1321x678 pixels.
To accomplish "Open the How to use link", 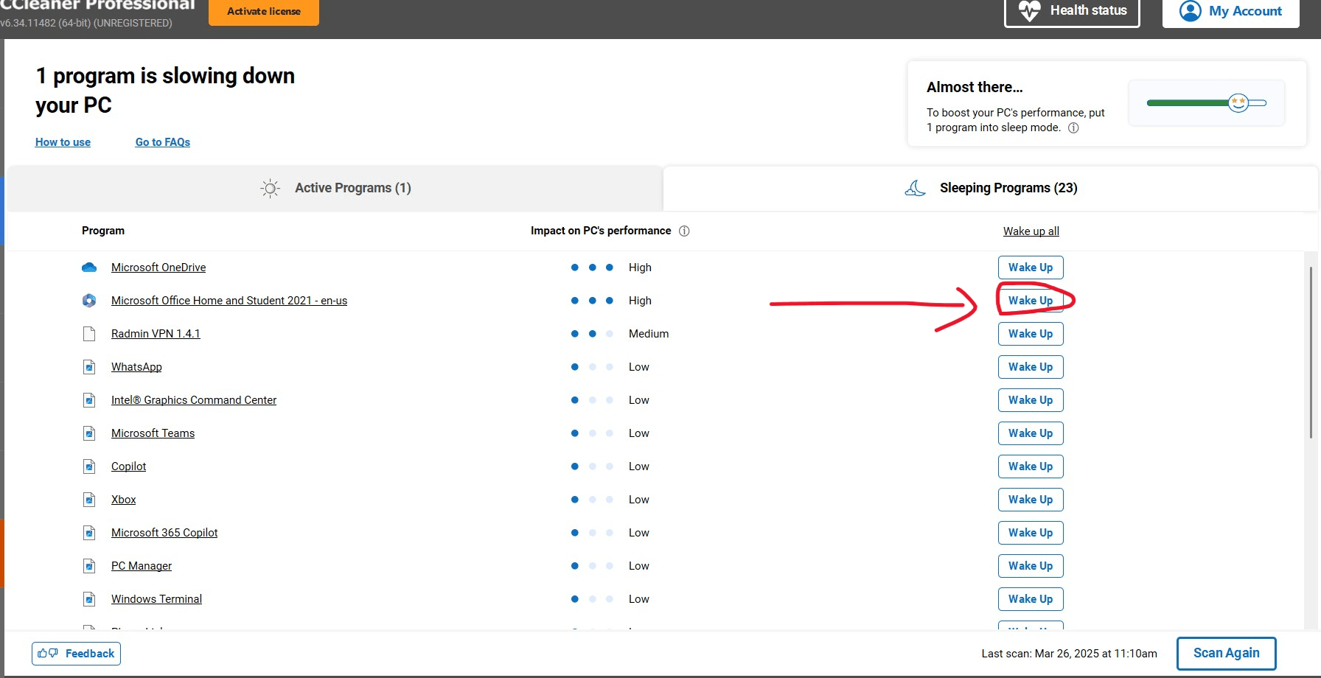I will tap(63, 142).
